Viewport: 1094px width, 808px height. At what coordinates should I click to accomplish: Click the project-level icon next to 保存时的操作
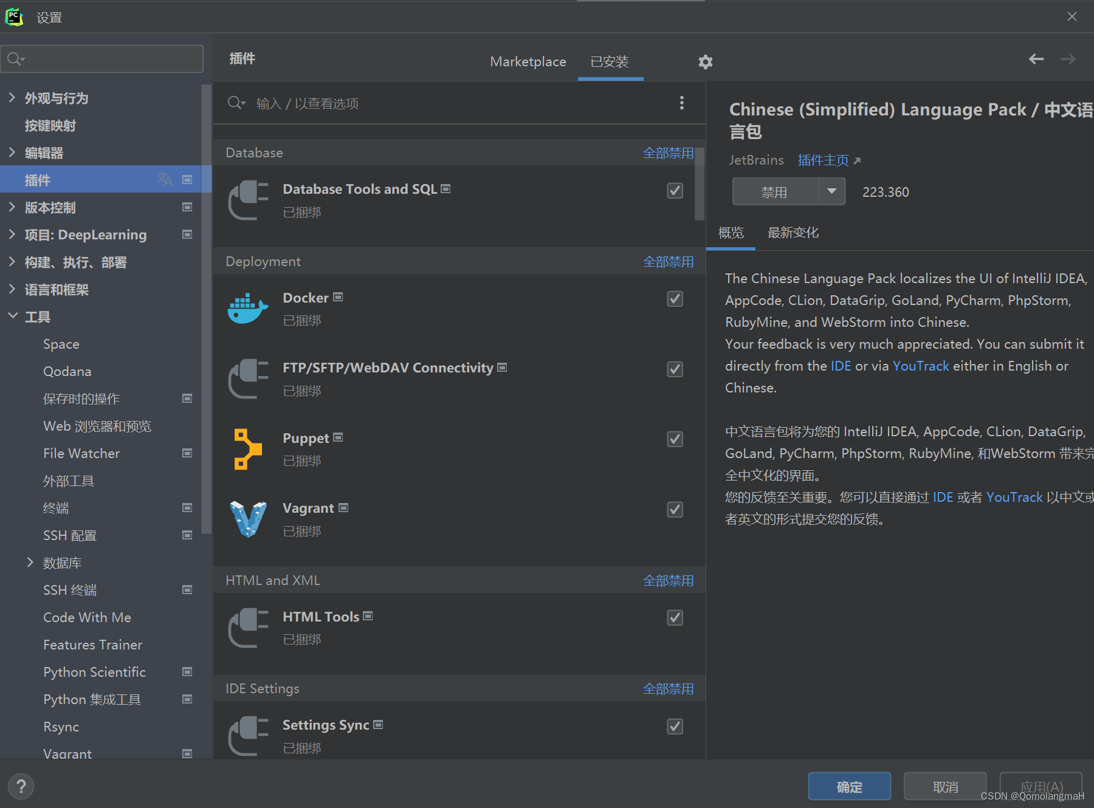pyautogui.click(x=187, y=399)
